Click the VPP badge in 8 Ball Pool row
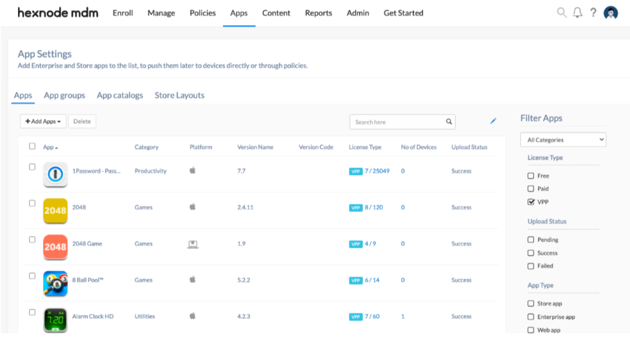630x339 pixels. 356,281
